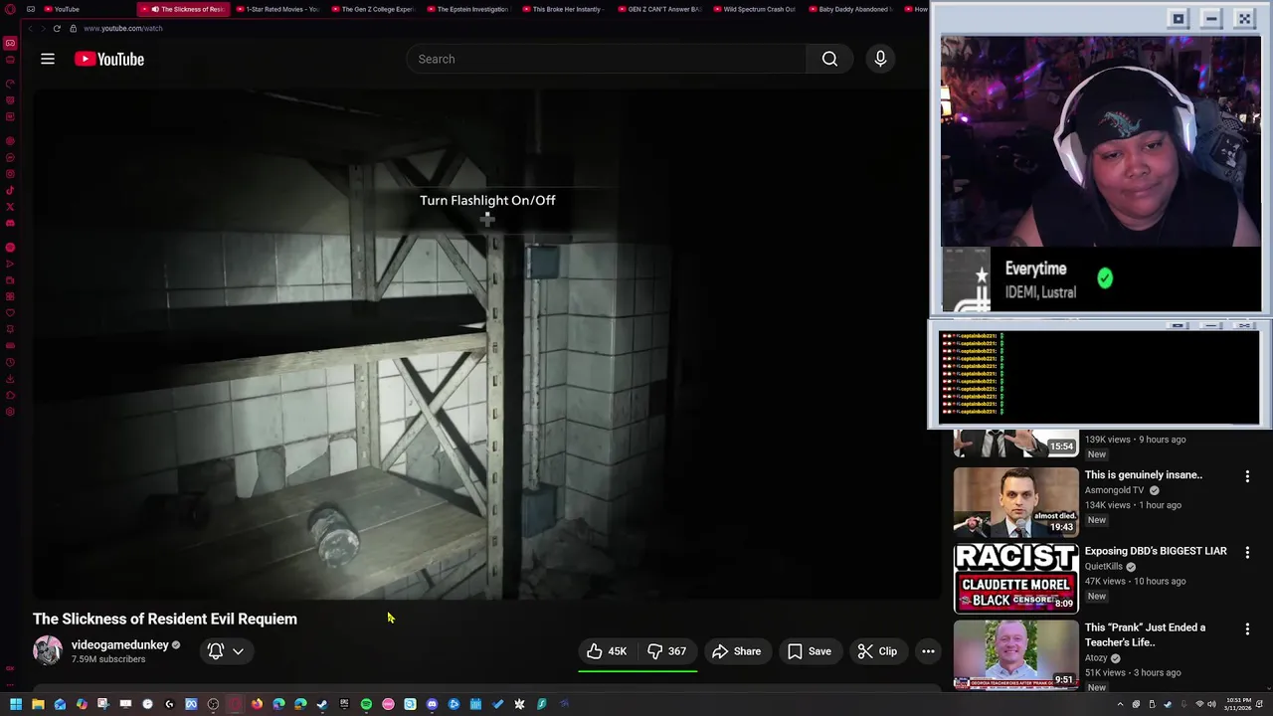This screenshot has width=1273, height=716.
Task: Open File Explorer from the taskbar
Action: point(38,704)
